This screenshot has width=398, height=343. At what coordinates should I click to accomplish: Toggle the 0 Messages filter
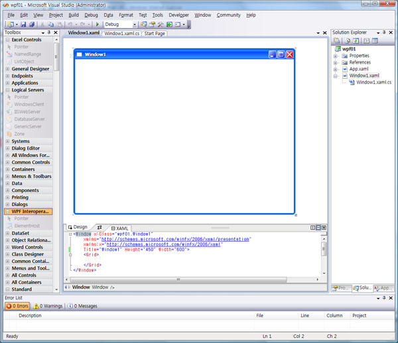coord(83,306)
